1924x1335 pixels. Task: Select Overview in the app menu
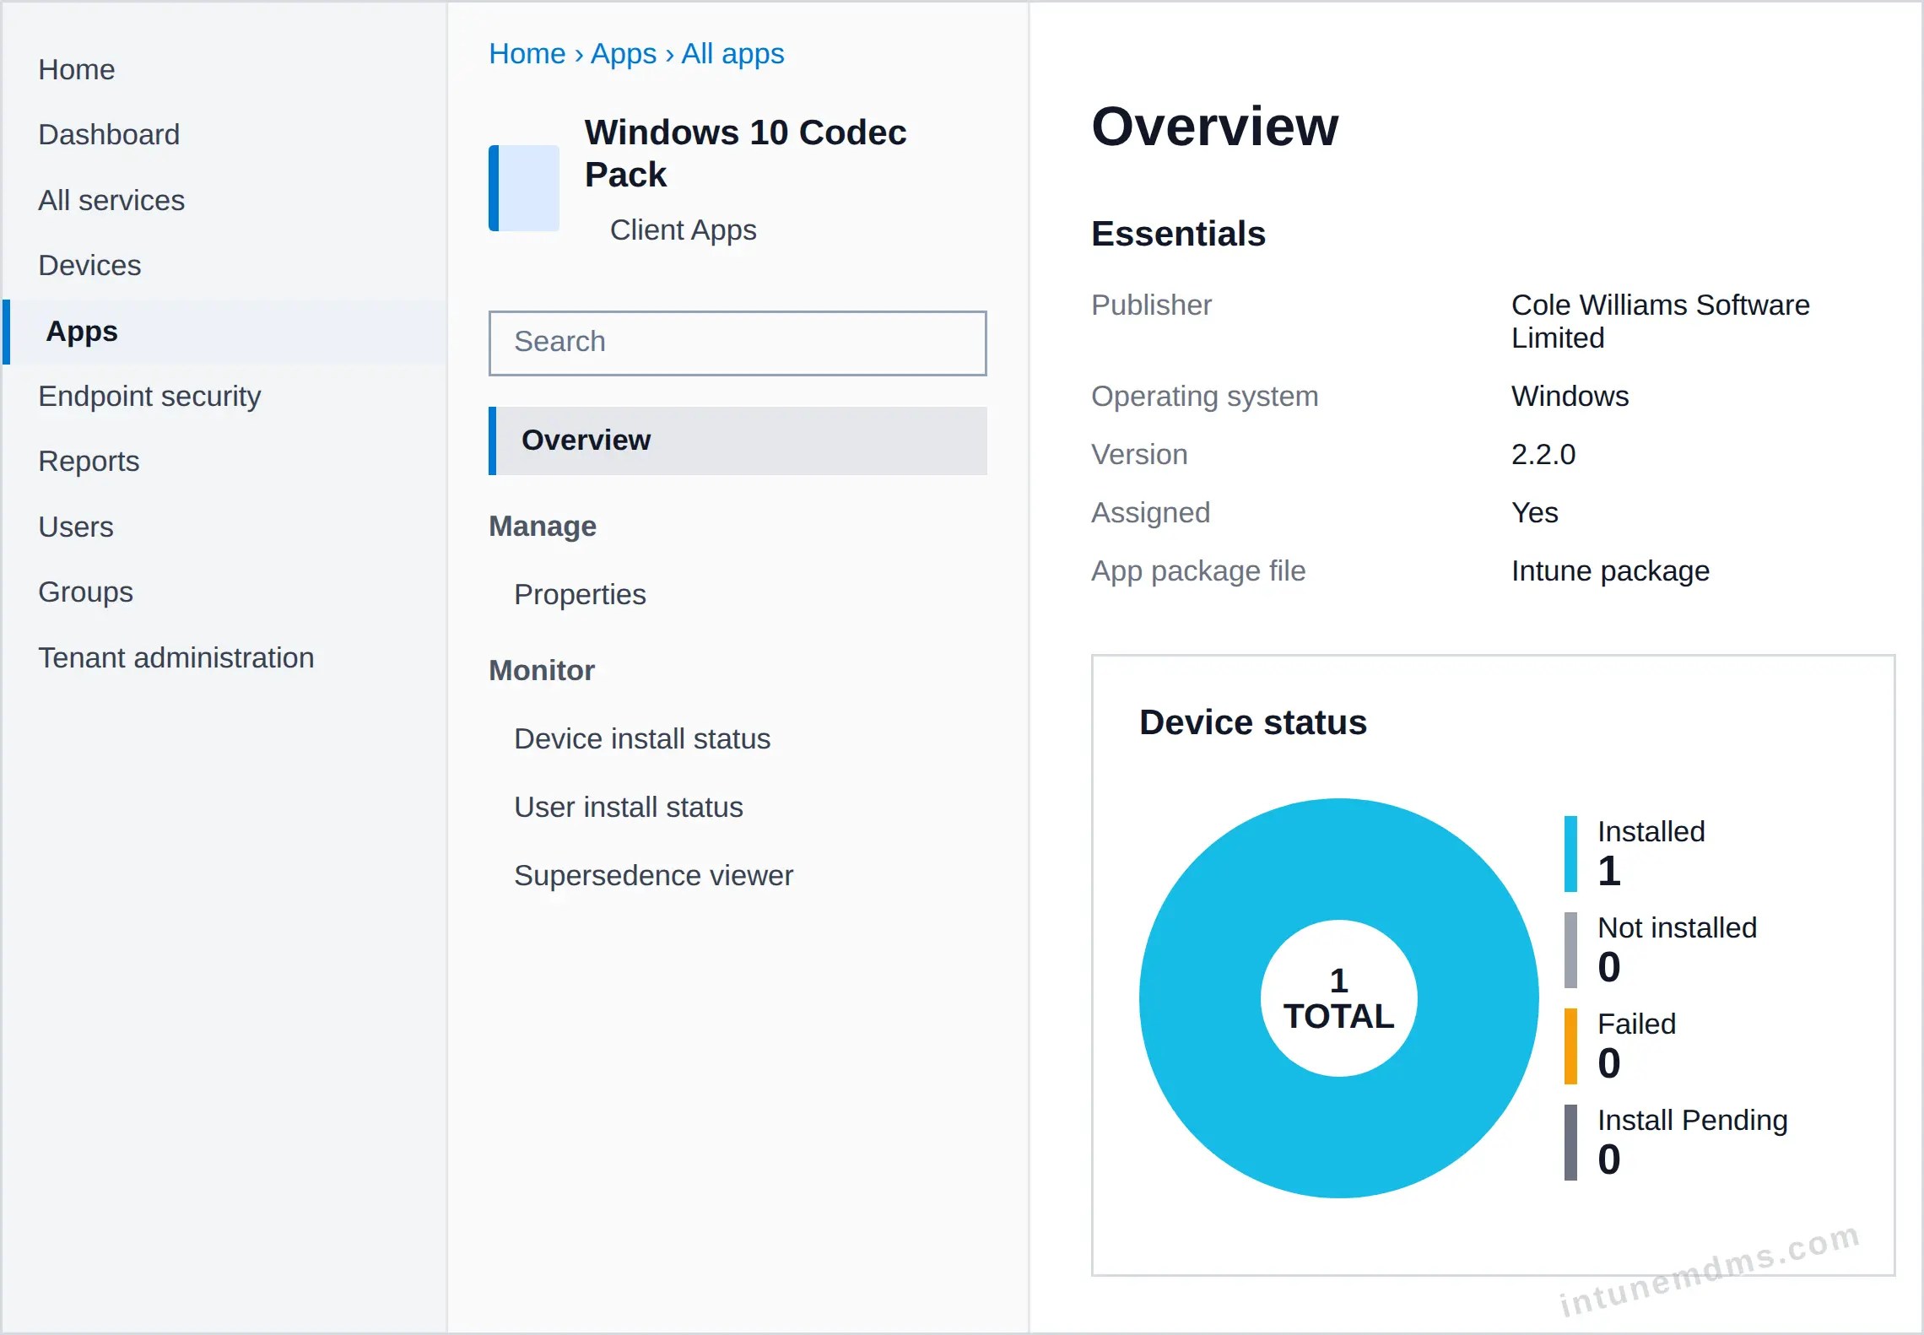click(738, 440)
